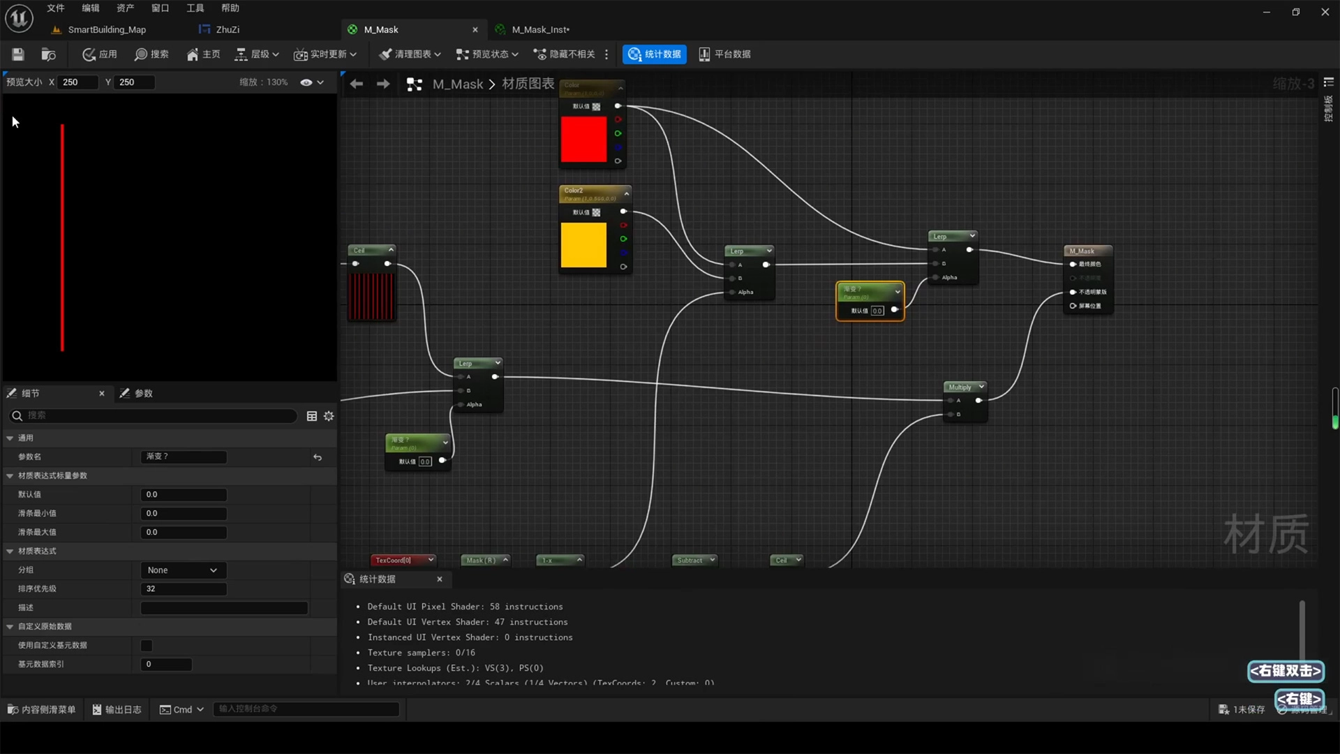The height and width of the screenshot is (754, 1340).
Task: Open the 分组 None dropdown
Action: pyautogui.click(x=183, y=570)
